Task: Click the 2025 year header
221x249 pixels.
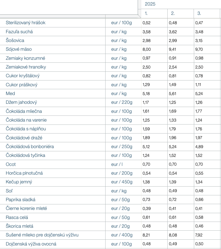Action: point(150,4)
